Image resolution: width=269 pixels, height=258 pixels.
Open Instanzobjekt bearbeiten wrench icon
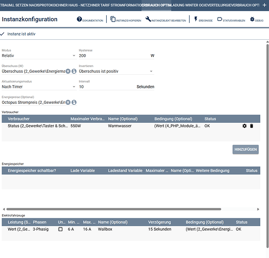click(x=148, y=19)
